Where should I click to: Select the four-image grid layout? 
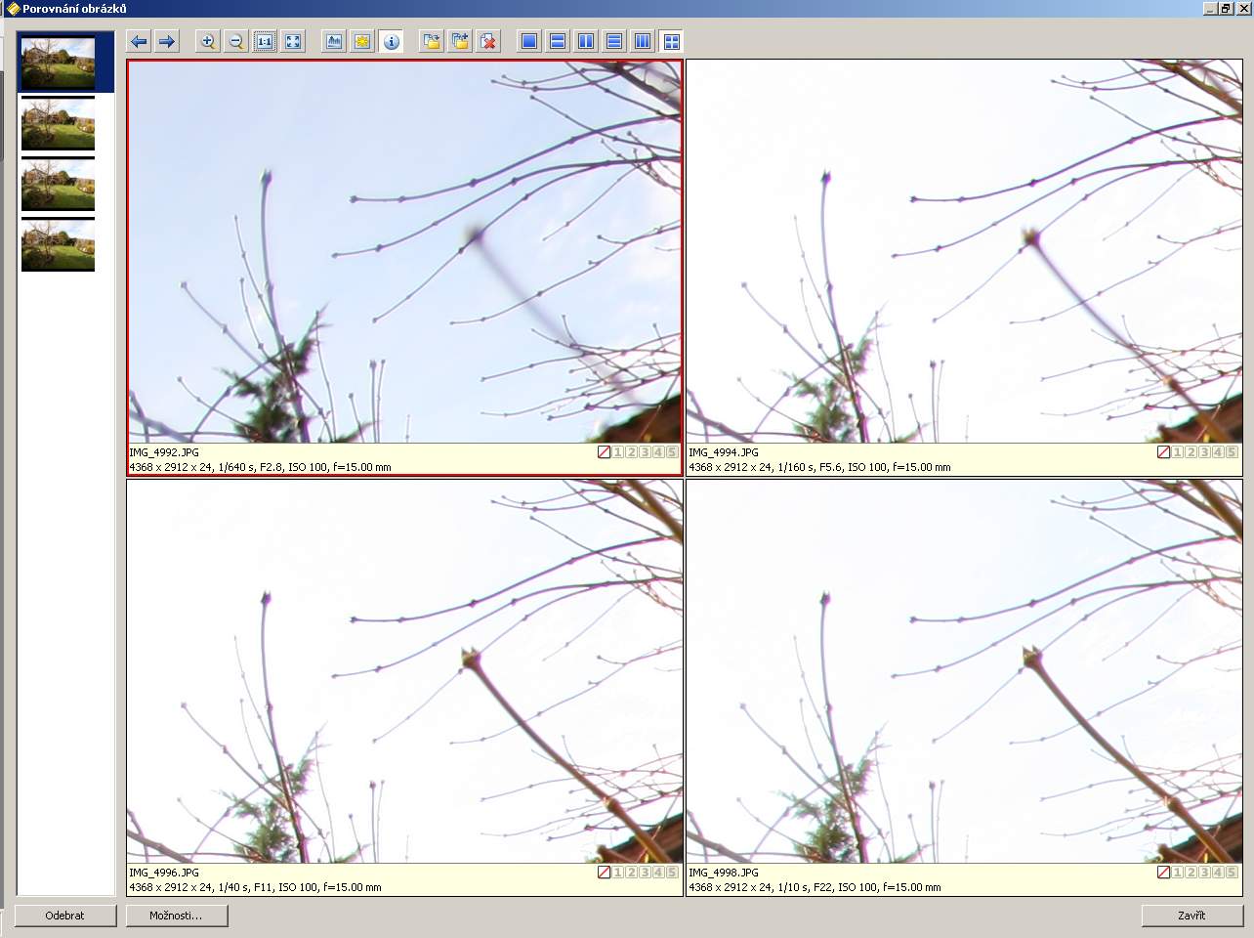(x=671, y=41)
